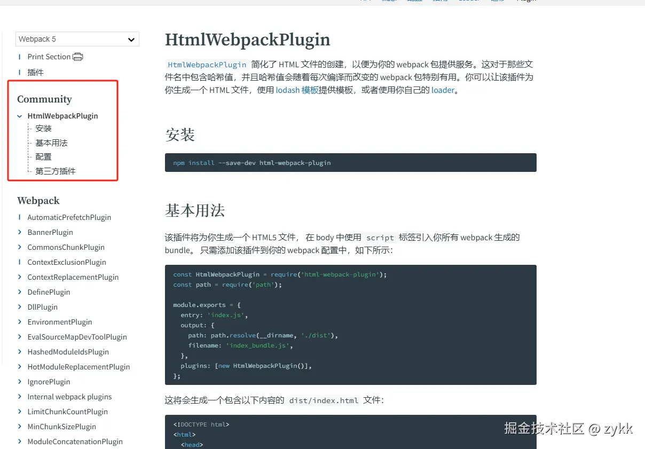This screenshot has height=449, width=645.
Task: Expand the IgnorePlugin chevron
Action: [20, 382]
